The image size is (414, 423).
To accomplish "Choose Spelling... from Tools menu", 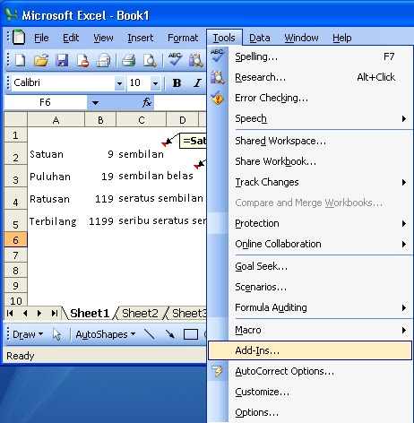I will click(310, 56).
